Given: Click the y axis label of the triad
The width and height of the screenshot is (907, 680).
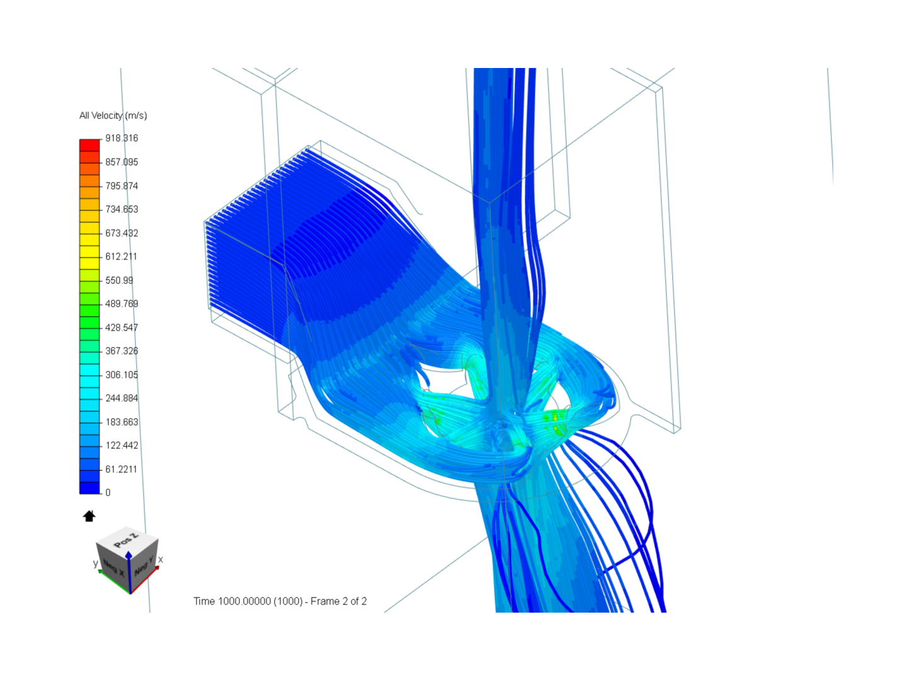Looking at the screenshot, I should (x=96, y=564).
